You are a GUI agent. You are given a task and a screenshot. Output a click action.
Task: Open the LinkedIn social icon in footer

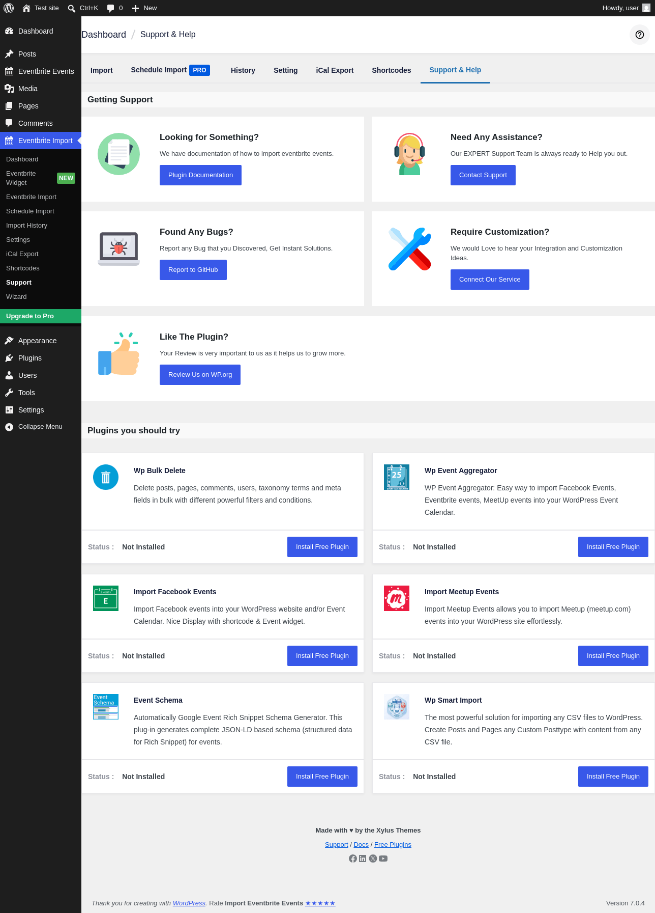point(363,859)
